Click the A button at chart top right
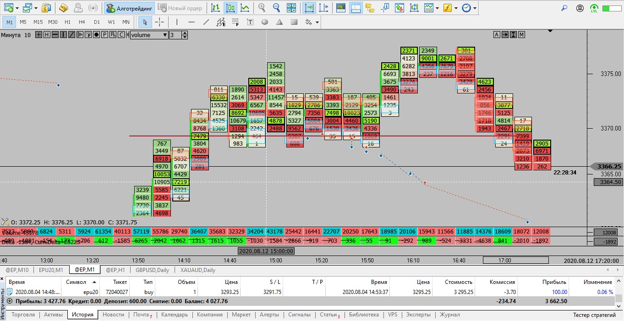This screenshot has width=624, height=321. point(497,35)
